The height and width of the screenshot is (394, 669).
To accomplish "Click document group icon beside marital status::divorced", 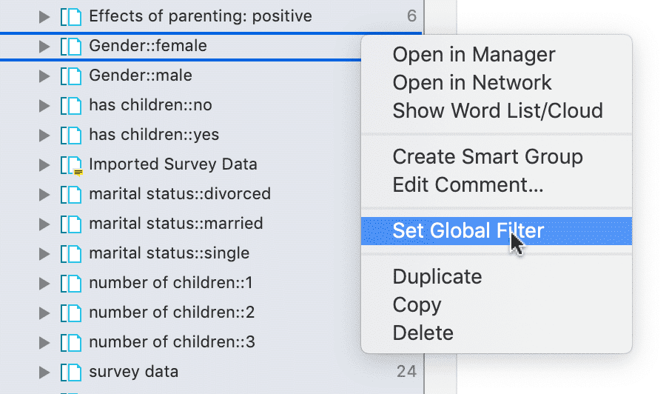I will [x=71, y=194].
